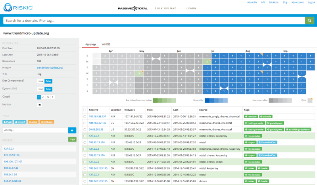Image resolution: width=317 pixels, height=185 pixels.
Task: Open the 50.63.202.38 resolve link
Action: (97, 129)
